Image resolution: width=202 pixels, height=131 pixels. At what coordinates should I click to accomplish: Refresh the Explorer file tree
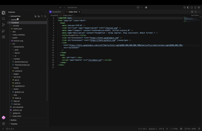pos(42,16)
